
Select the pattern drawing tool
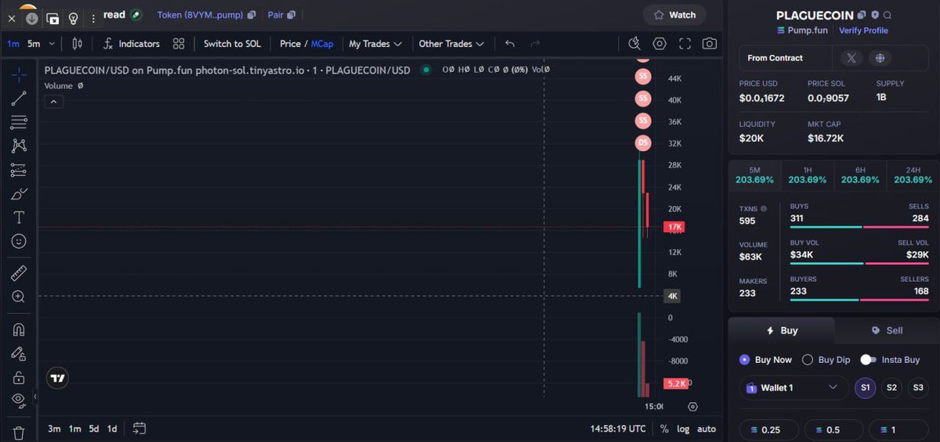[x=19, y=146]
